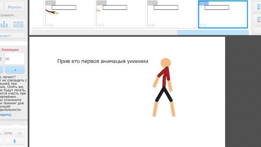This screenshot has width=261, height=147.
Task: Click the add-frame icon with blue plus
Action: point(259,7)
